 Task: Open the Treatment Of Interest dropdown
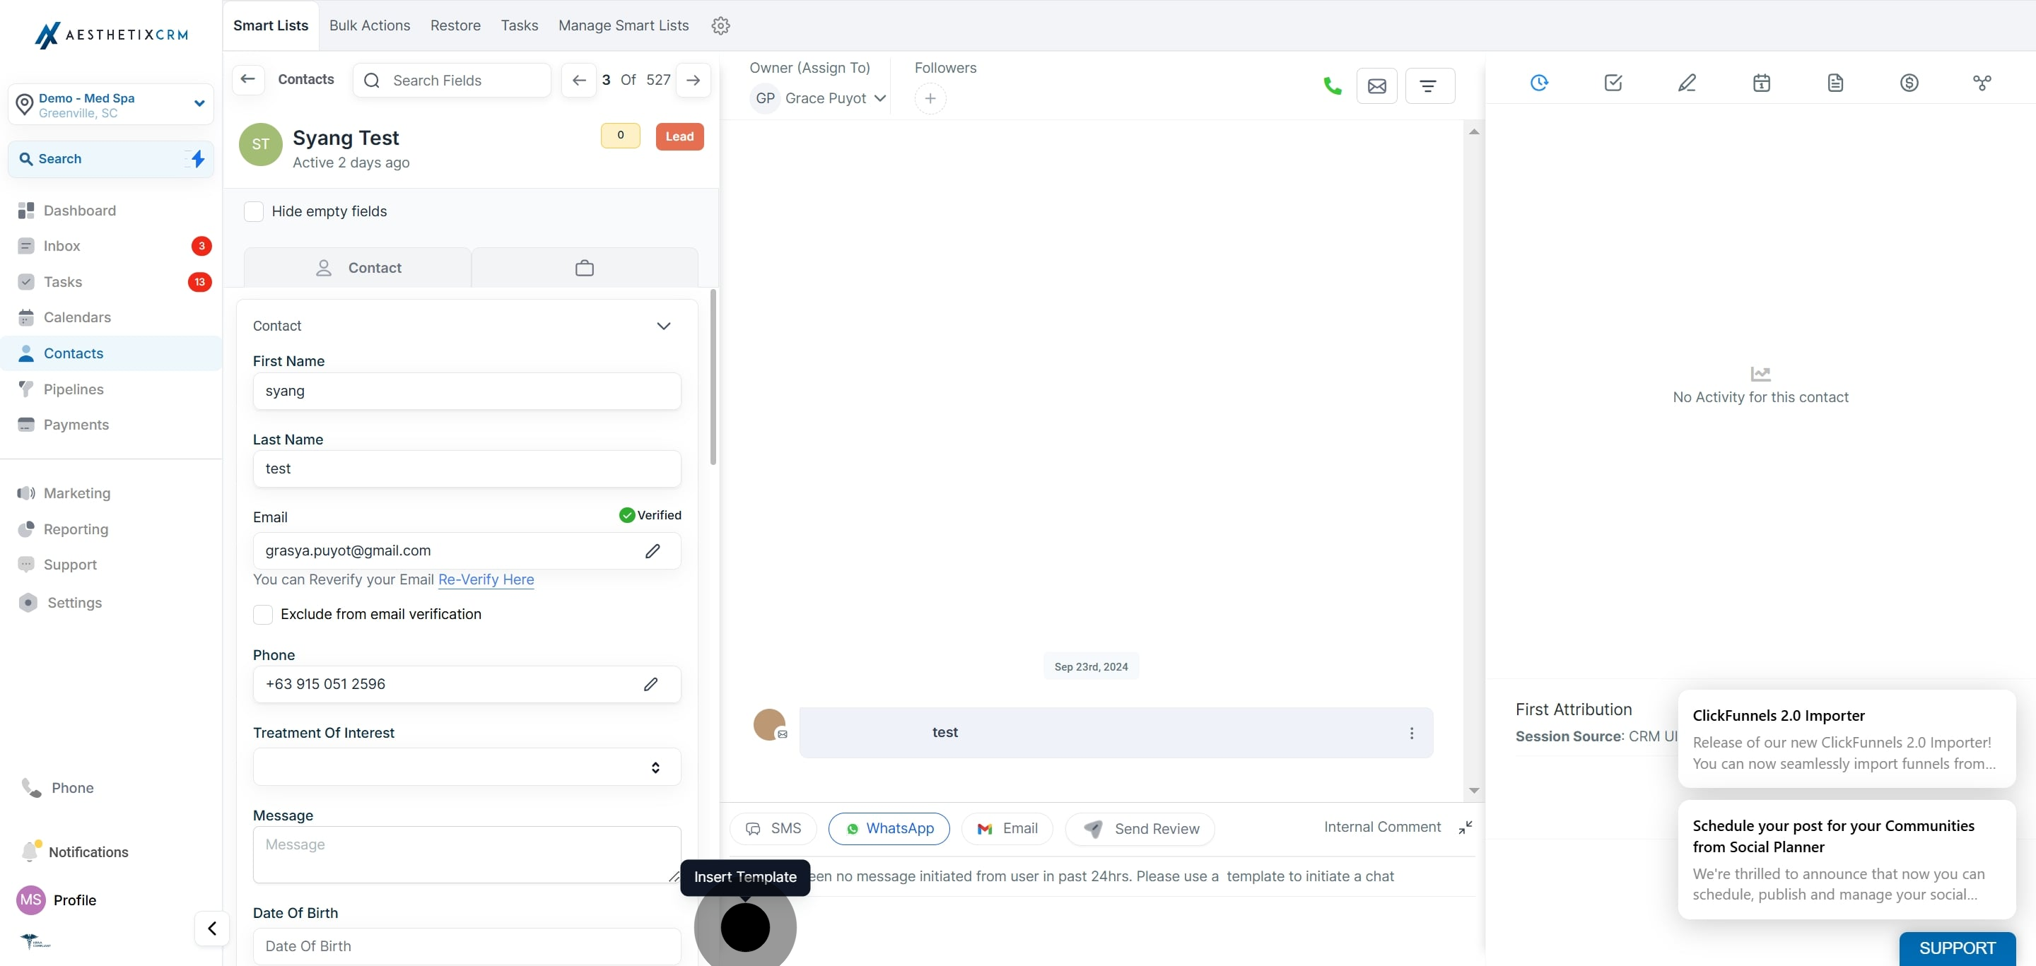click(467, 767)
